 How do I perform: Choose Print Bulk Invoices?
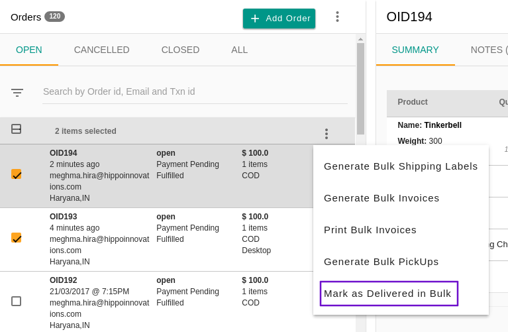[x=401, y=230]
